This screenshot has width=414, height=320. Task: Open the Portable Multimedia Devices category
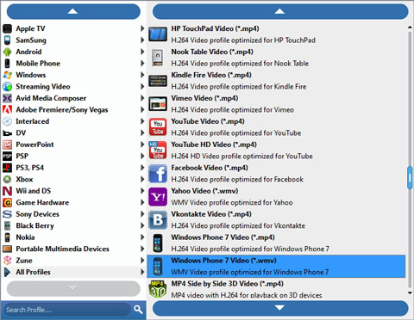(73, 249)
